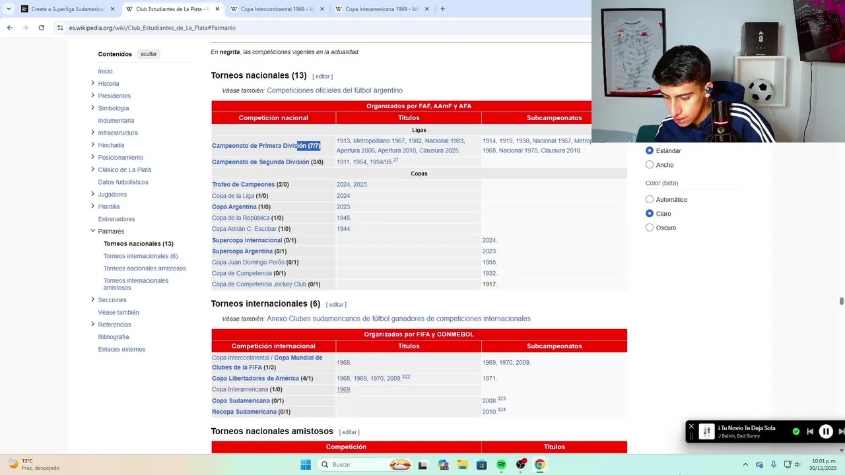Select Ancho width radio option
Screen dimensions: 845x475
point(650,165)
